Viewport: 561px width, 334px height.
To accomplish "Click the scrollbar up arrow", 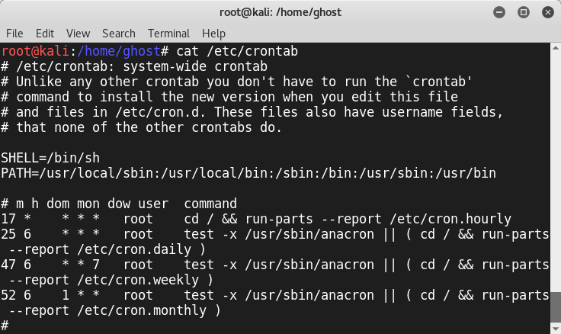I will [556, 47].
